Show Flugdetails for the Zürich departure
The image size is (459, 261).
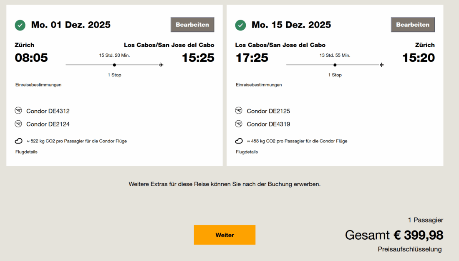point(26,152)
